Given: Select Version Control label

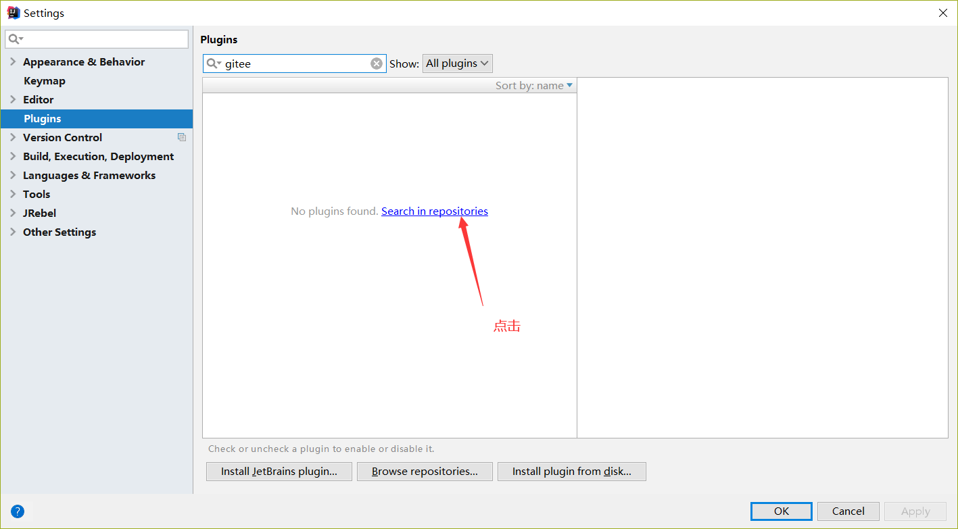Looking at the screenshot, I should click(x=62, y=137).
